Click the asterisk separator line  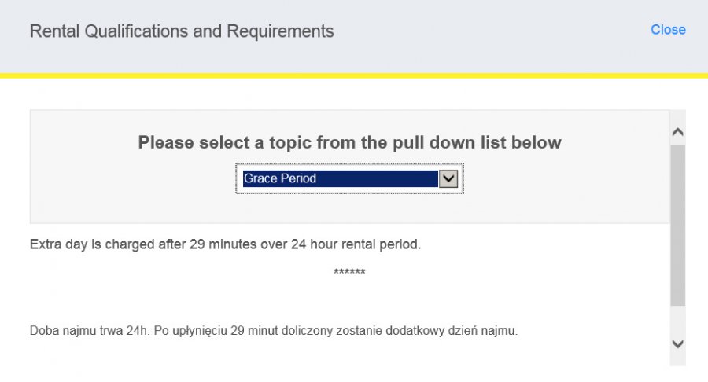349,272
